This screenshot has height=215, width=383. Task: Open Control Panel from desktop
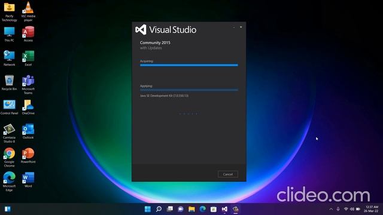pos(10,107)
